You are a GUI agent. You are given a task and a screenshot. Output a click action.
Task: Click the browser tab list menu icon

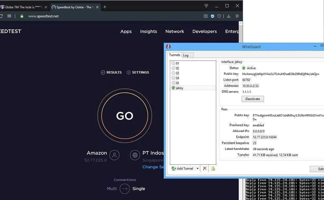point(206,6)
